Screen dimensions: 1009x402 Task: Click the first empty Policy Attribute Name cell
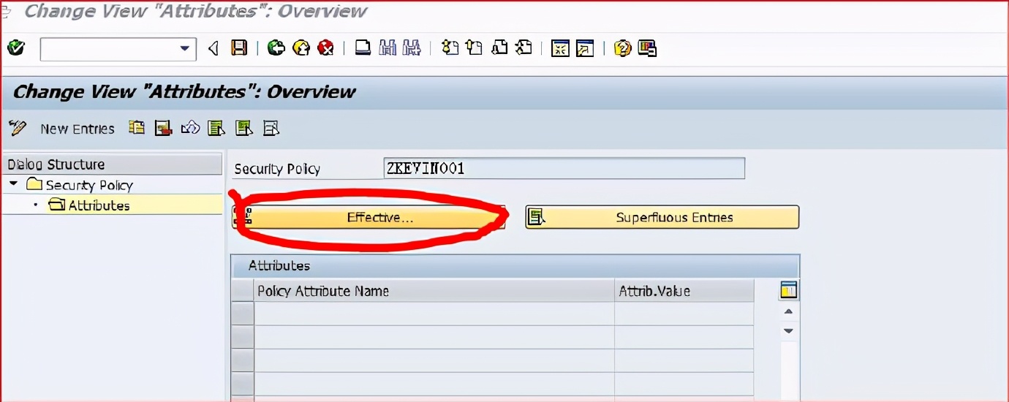coord(434,314)
